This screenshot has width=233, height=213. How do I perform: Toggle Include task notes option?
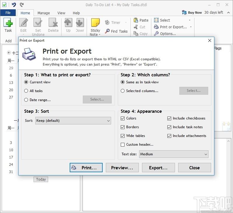[169, 127]
